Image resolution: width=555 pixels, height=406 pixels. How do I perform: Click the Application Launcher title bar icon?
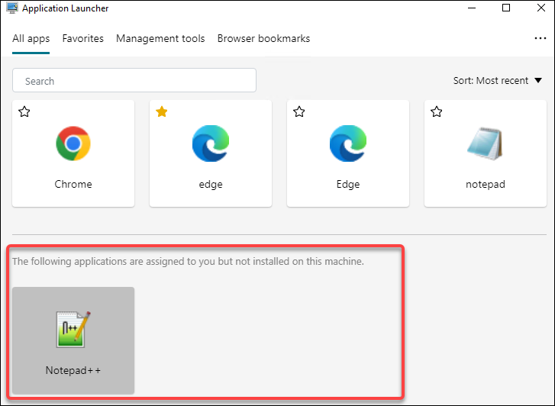(11, 9)
